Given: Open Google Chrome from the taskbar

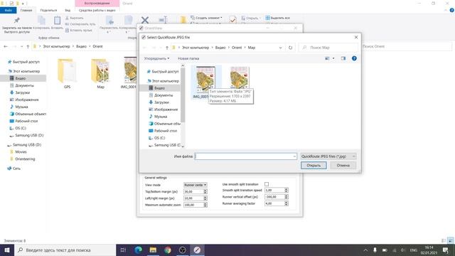Looking at the screenshot, I should tap(168, 250).
